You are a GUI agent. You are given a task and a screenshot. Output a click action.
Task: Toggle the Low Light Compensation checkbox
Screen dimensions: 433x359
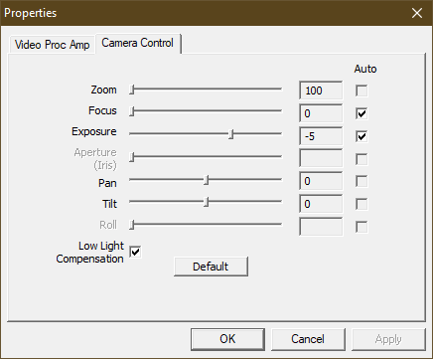[x=135, y=252]
